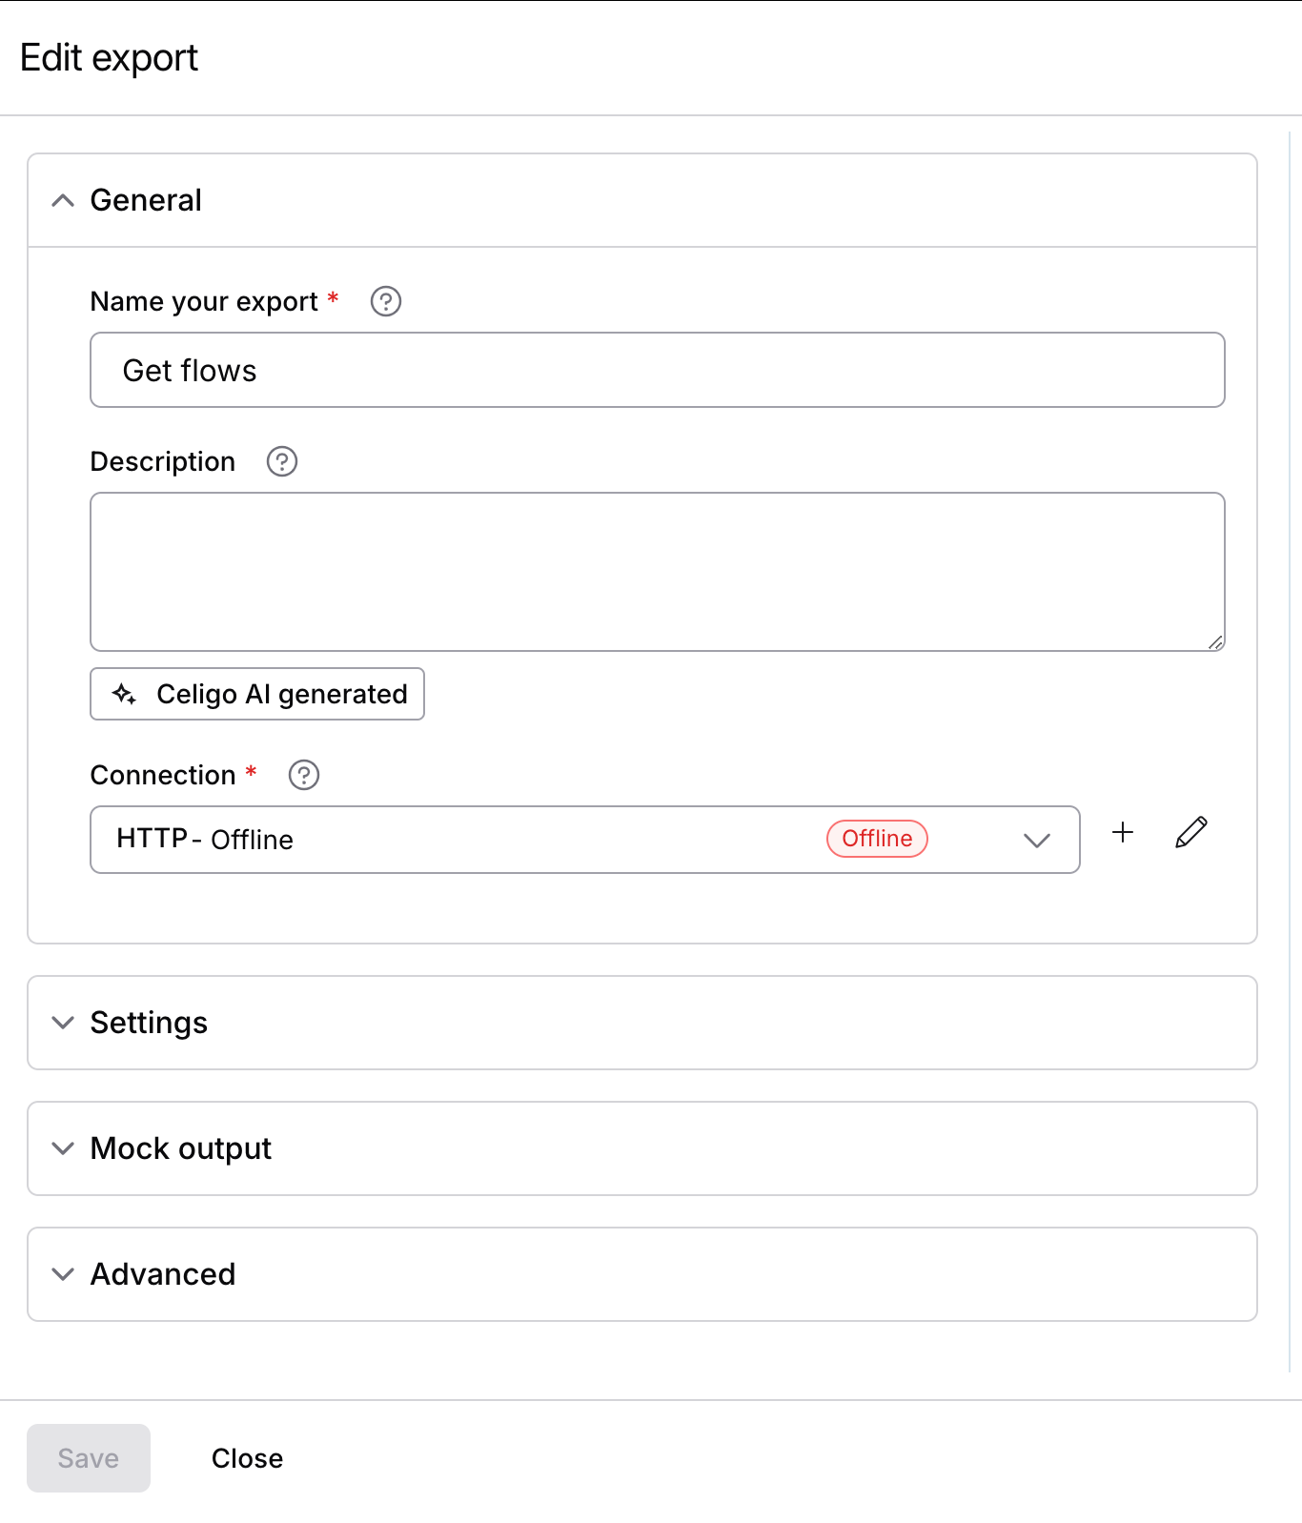Image resolution: width=1302 pixels, height=1523 pixels.
Task: Close the Edit export panel
Action: (x=247, y=1457)
